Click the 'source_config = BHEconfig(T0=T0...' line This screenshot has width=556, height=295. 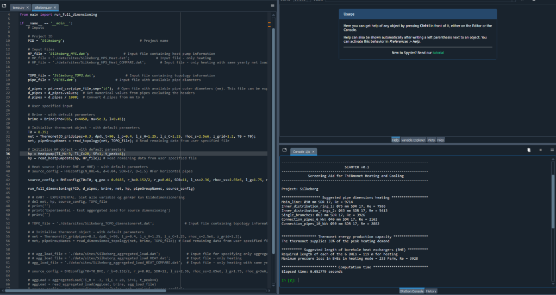click(147, 180)
